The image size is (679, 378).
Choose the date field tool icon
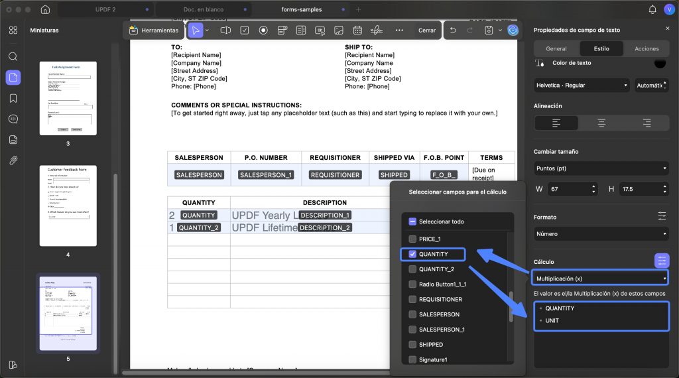coord(357,31)
